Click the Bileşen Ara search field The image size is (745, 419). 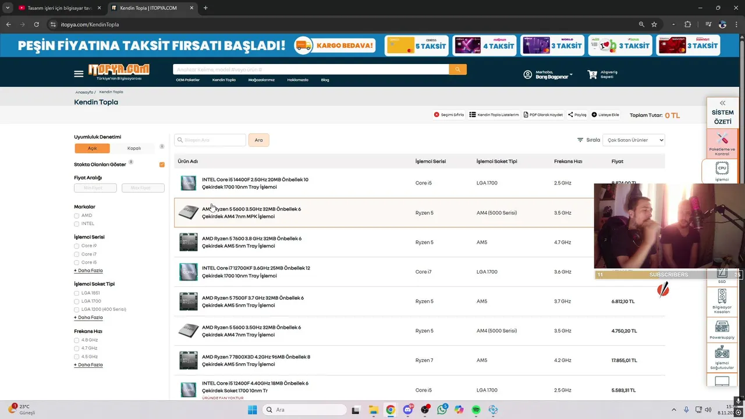coord(210,140)
